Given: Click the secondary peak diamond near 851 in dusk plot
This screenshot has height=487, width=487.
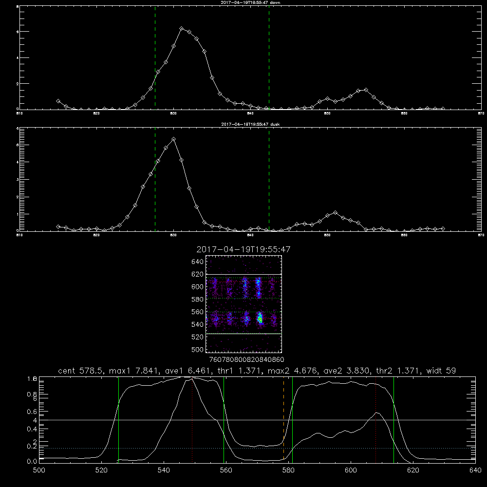Looking at the screenshot, I should [x=335, y=212].
